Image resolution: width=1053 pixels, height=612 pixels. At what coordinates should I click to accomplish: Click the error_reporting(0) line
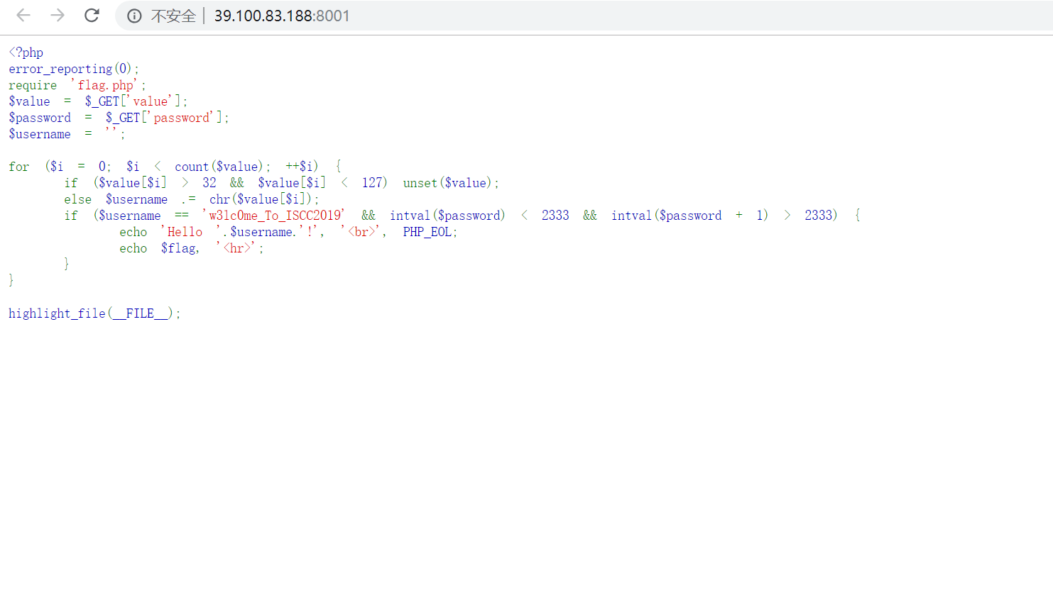tap(74, 69)
